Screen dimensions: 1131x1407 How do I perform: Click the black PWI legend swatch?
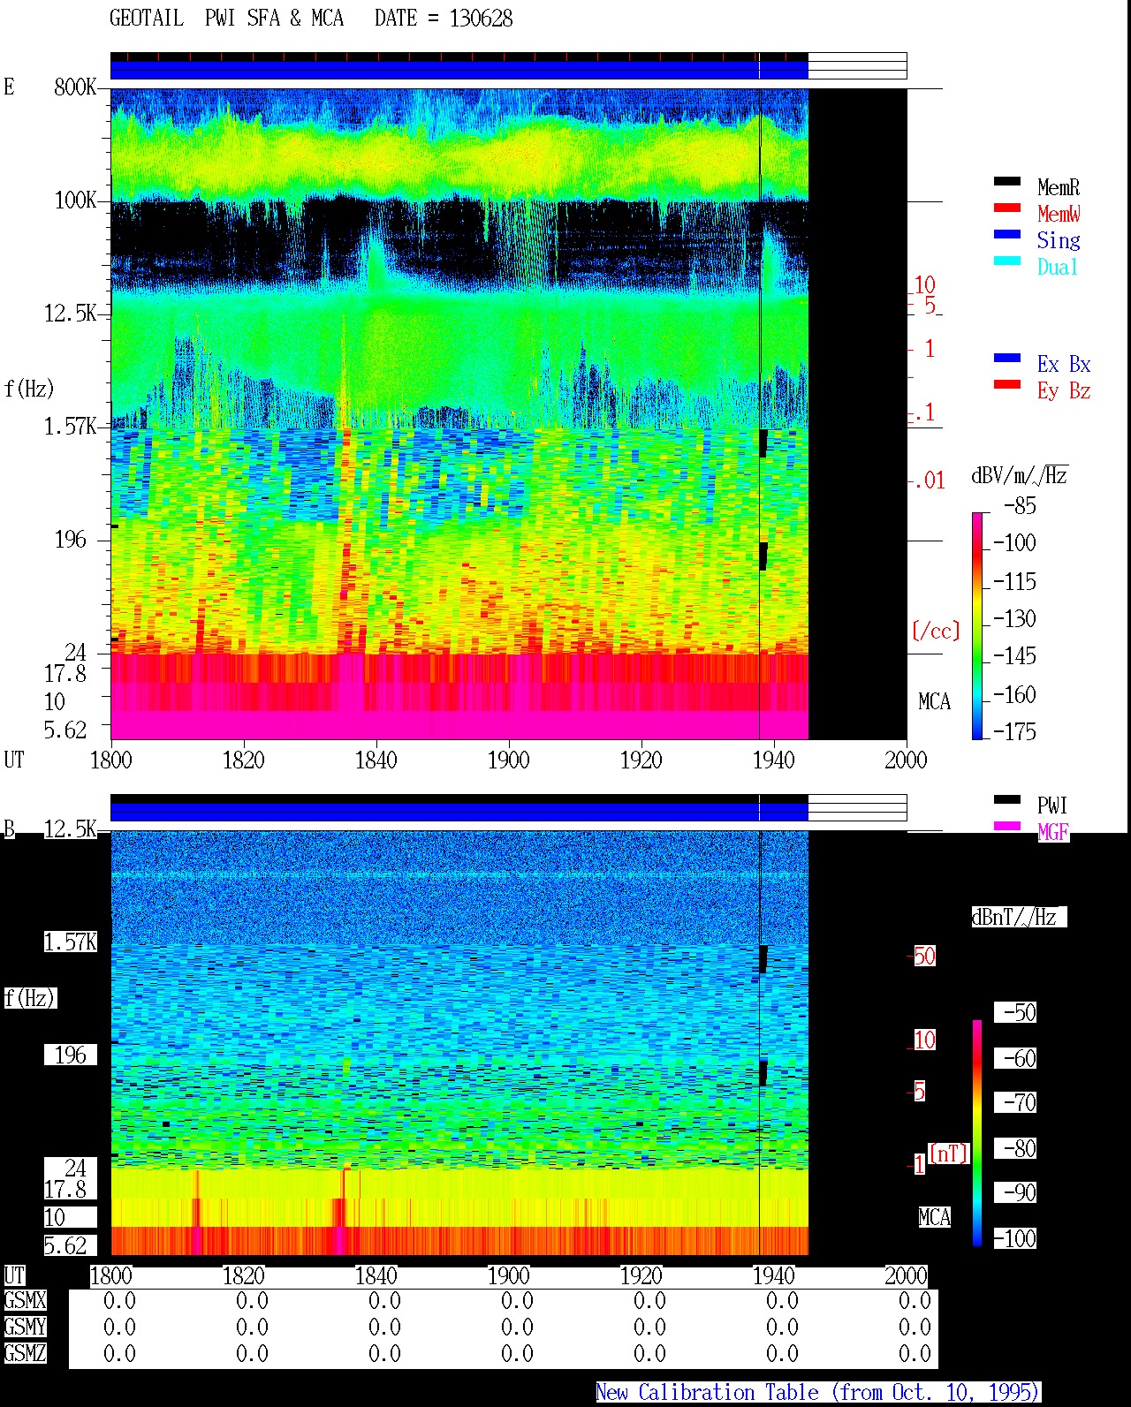coord(1007,799)
